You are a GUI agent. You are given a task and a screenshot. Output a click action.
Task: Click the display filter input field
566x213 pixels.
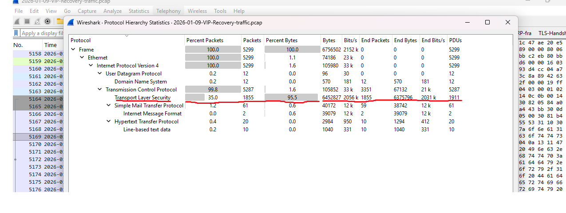tap(42, 33)
